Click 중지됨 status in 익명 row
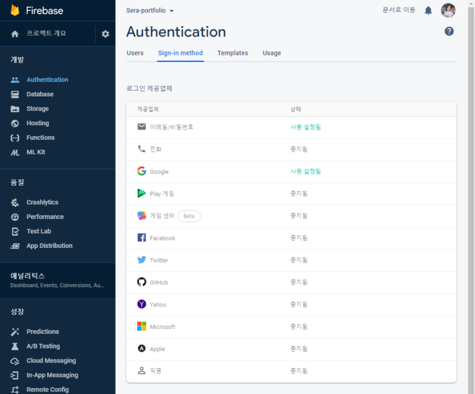 tap(299, 371)
